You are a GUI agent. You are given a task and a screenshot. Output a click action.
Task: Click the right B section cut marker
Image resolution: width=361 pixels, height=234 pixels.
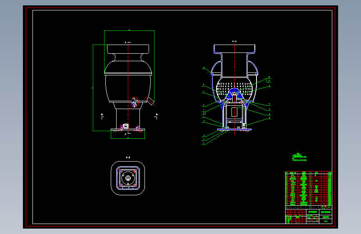click(x=156, y=116)
